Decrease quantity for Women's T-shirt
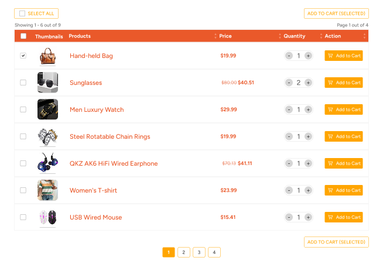The width and height of the screenshot is (383, 264). pos(289,190)
